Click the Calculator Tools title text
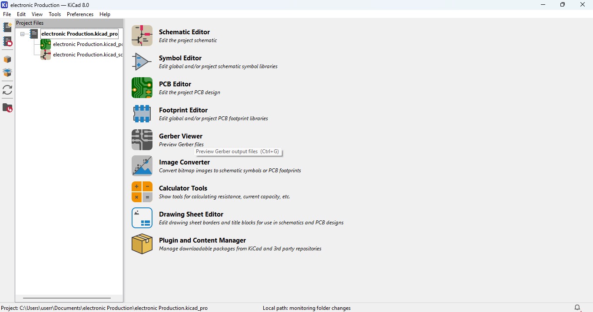 183,188
